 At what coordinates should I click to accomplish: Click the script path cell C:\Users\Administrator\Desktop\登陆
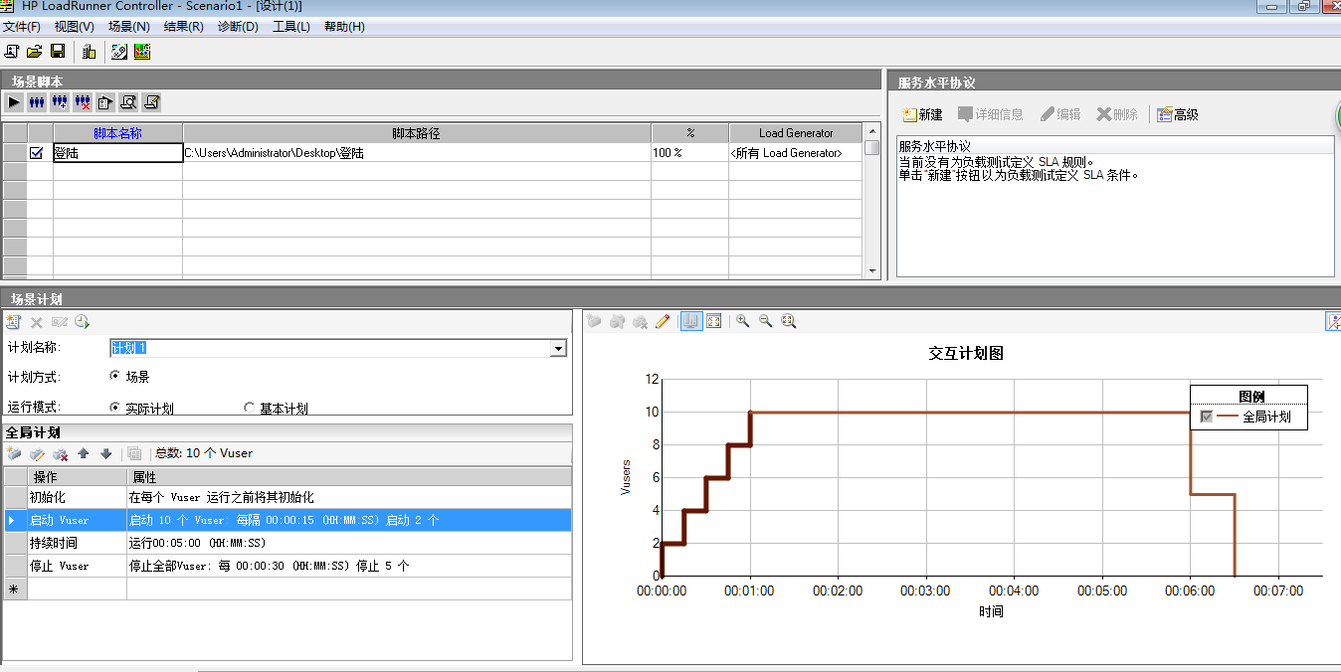[x=417, y=153]
